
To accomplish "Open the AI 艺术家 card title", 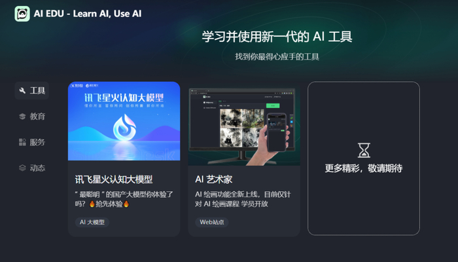I will [214, 179].
